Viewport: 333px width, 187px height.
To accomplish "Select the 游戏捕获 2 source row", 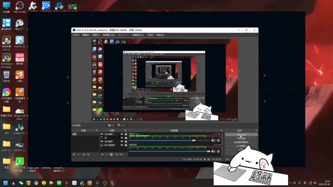I will (x=114, y=134).
